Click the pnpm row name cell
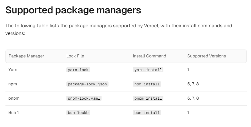251x127 pixels. 14,98
